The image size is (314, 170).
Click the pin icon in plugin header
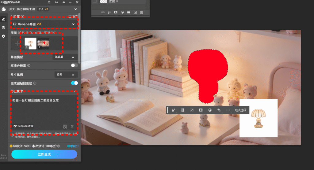pos(63,2)
